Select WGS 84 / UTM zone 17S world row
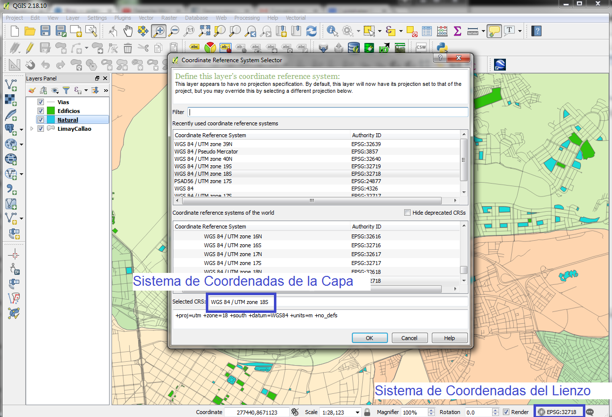 316,263
